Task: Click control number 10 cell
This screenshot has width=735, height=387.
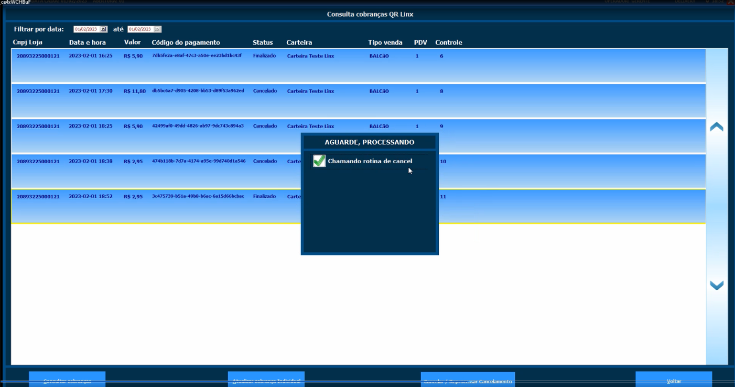Action: (x=443, y=162)
